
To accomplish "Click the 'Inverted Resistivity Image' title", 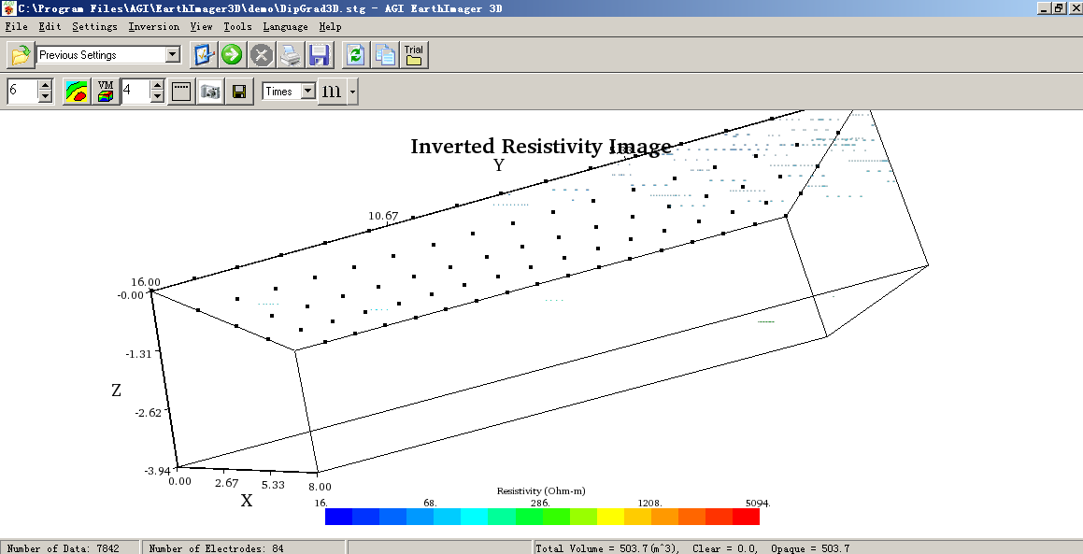I will click(x=541, y=147).
